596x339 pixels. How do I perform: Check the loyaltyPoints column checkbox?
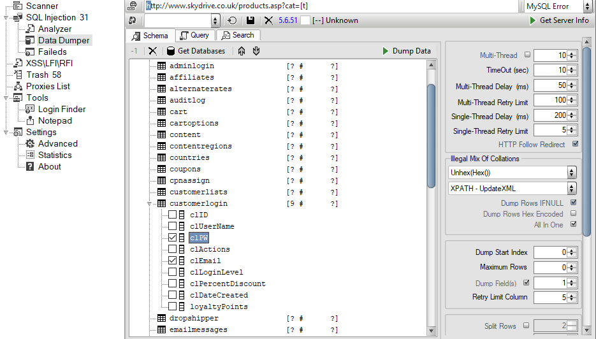tap(173, 307)
